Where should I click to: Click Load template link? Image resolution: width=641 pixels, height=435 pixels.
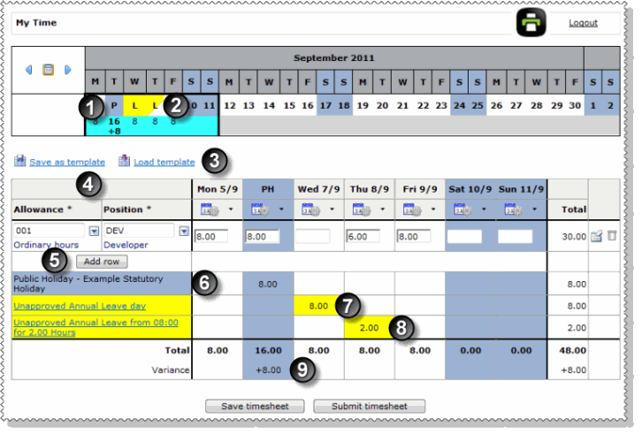tap(164, 163)
